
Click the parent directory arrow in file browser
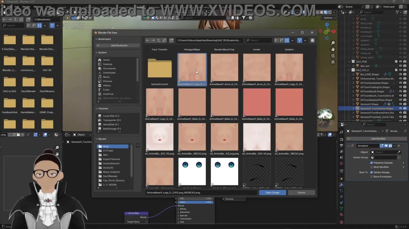159,40
